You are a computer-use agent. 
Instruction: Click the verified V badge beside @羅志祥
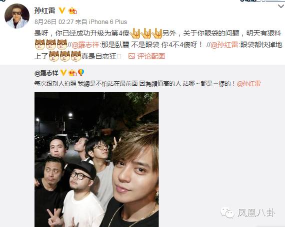[x=63, y=73]
